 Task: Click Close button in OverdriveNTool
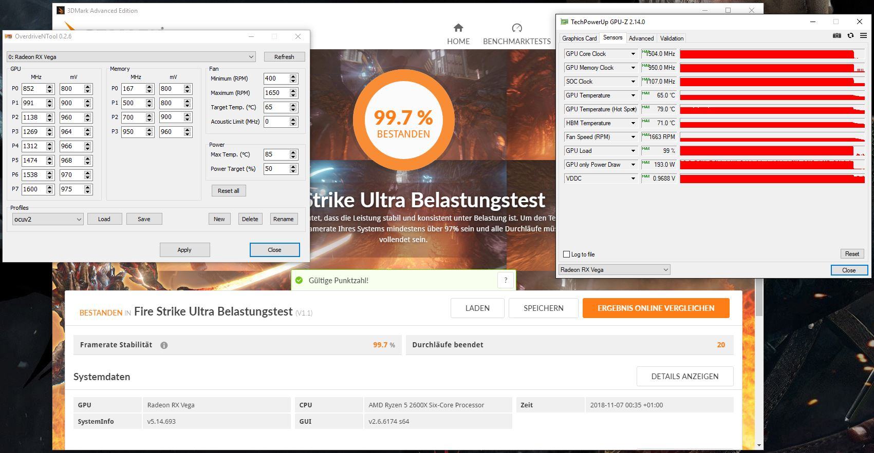tap(274, 250)
